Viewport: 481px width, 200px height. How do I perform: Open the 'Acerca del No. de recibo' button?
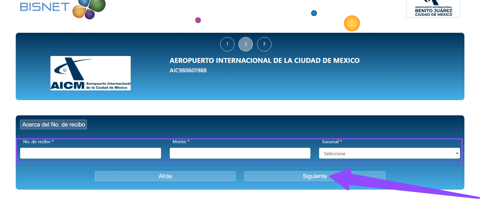54,125
